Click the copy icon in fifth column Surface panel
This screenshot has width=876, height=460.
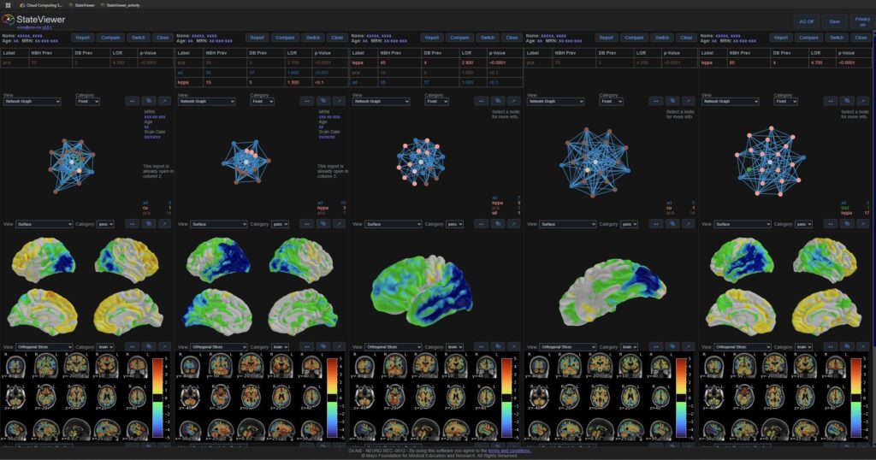pyautogui.click(x=846, y=224)
